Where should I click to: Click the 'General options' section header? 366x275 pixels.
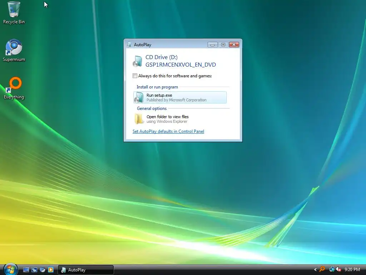(x=152, y=108)
